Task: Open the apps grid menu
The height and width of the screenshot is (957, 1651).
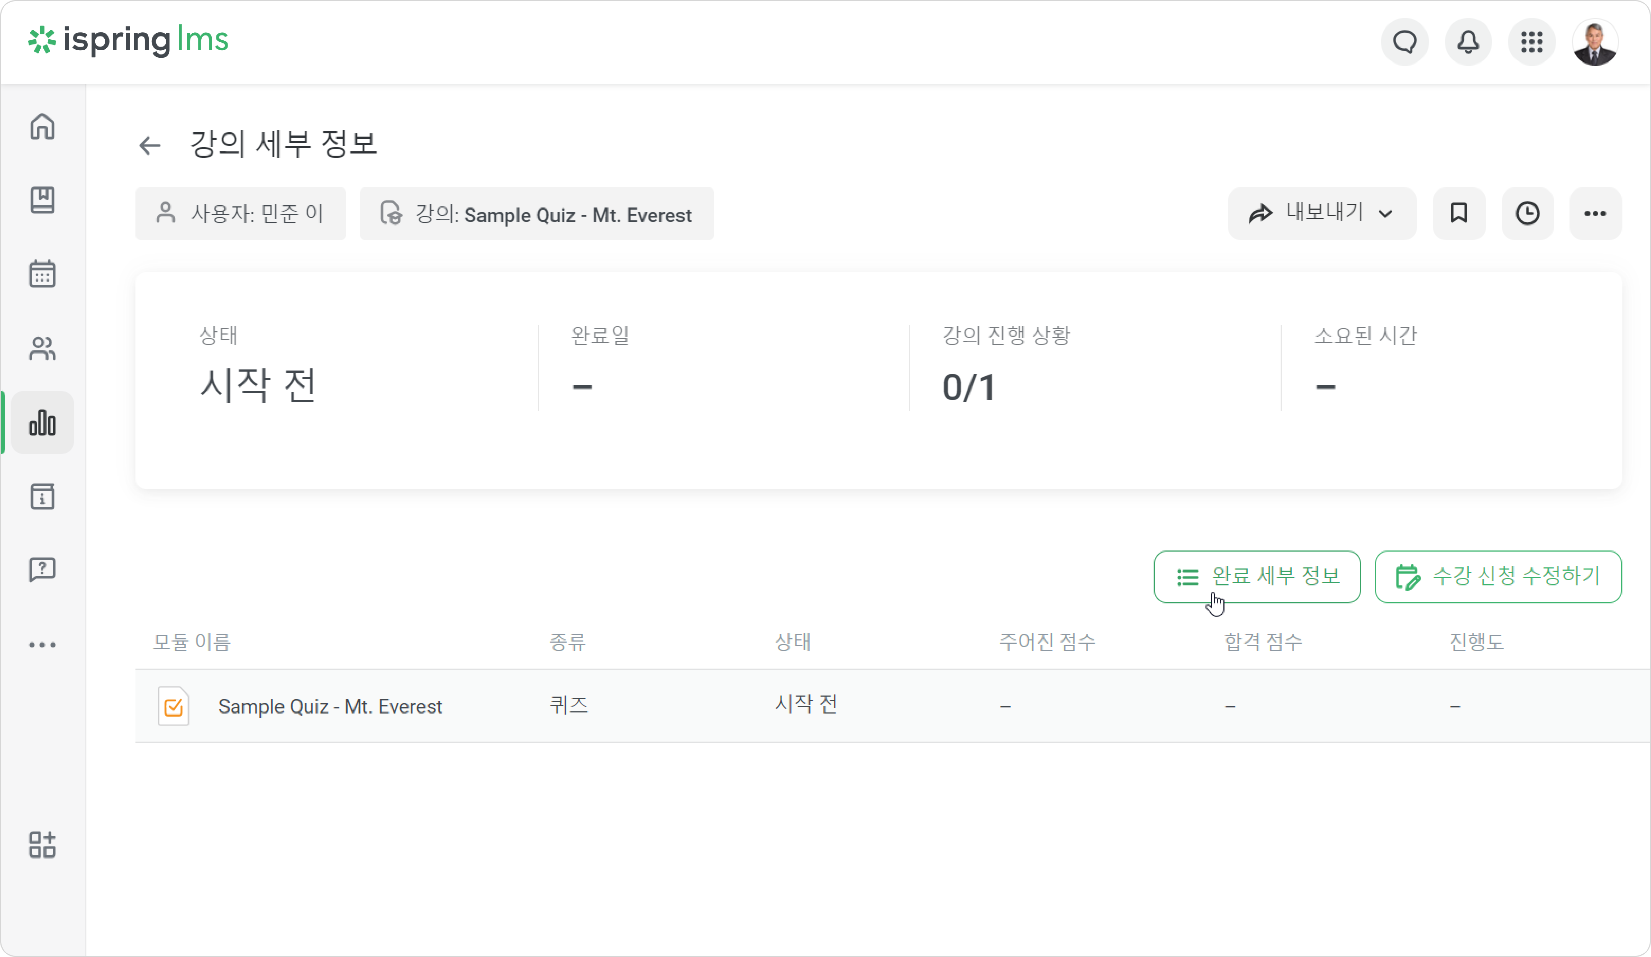Action: [x=1532, y=42]
